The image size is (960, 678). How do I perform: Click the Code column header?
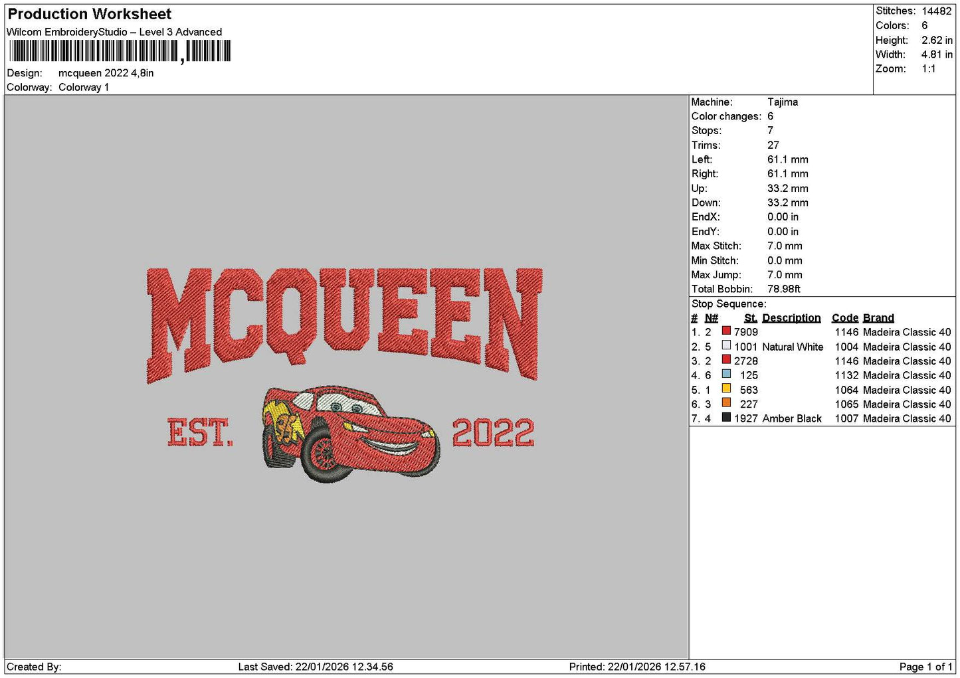click(x=845, y=318)
